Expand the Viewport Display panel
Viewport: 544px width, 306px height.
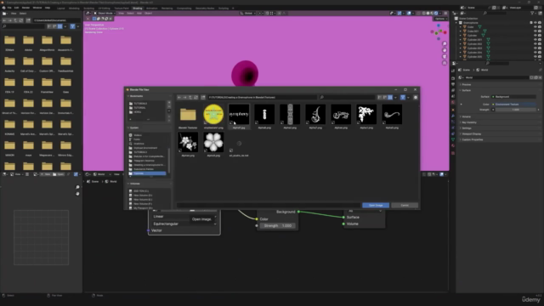(x=471, y=134)
